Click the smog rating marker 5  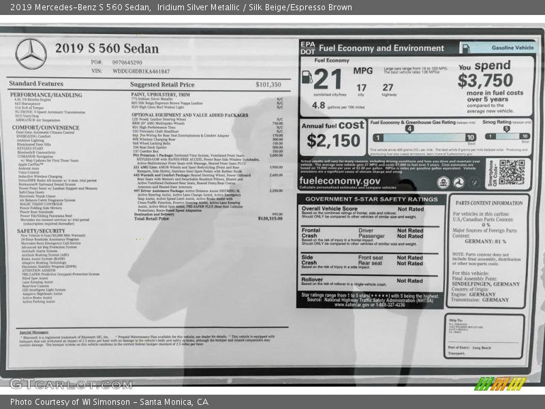506,129
